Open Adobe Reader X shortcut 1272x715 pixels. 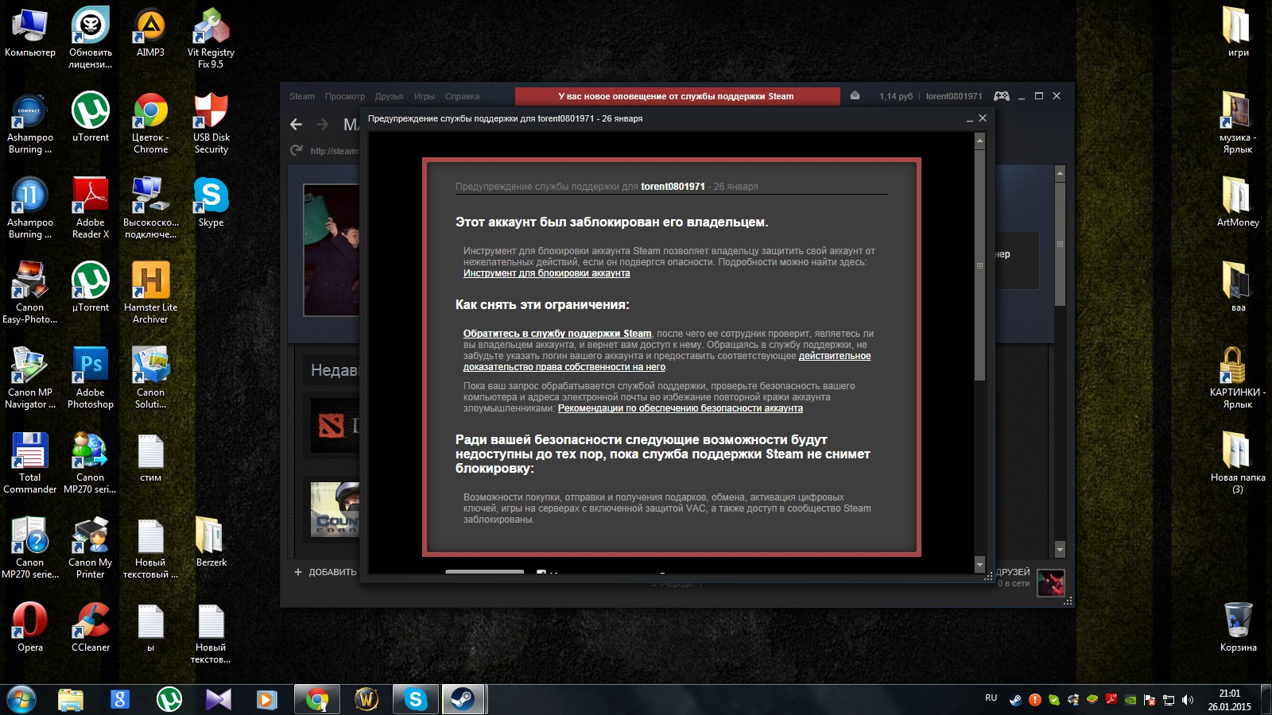coord(91,208)
